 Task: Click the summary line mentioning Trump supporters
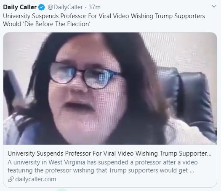pyautogui.click(x=101, y=170)
